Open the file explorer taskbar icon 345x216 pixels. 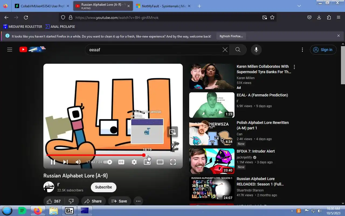[54, 211]
